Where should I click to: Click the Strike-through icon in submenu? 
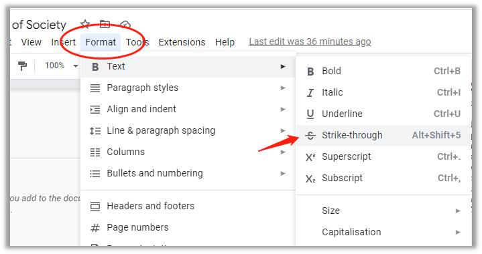310,135
